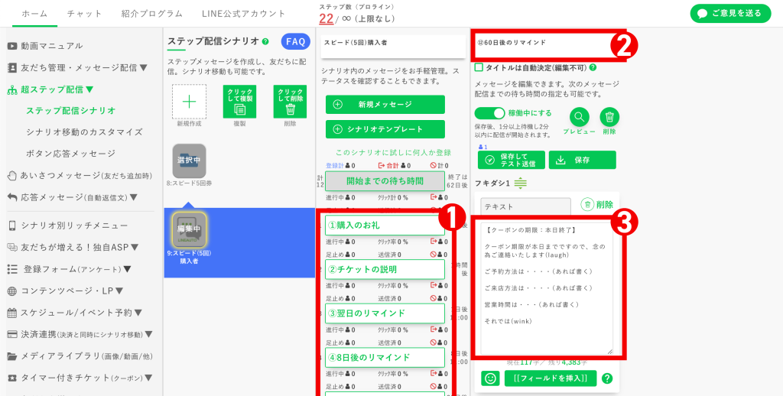Click the help icon beside ステップ配信シナリオ
Image resolution: width=783 pixels, height=396 pixels.
pyautogui.click(x=265, y=41)
